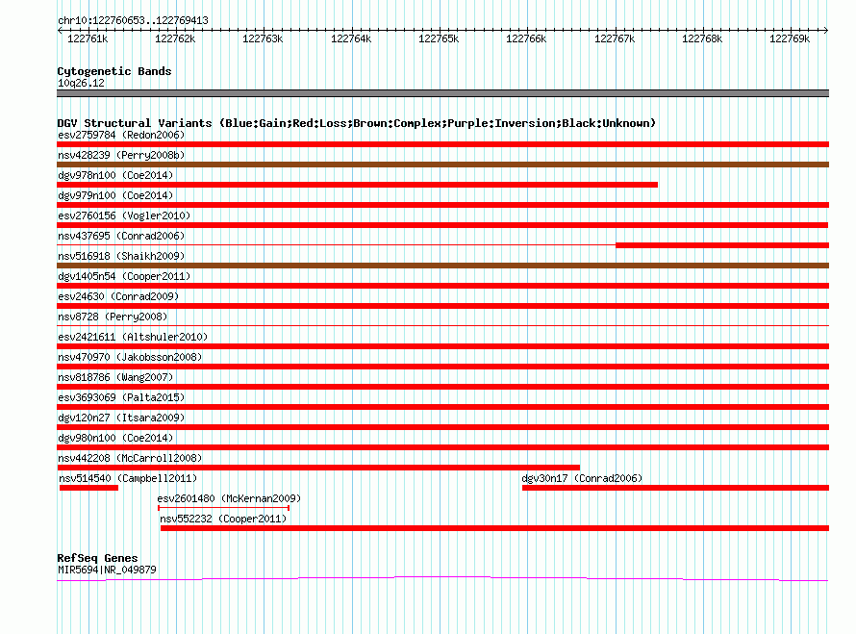856x634 pixels.
Task: Click dgv120n27 (Itsara2009) variant label
Action: point(121,418)
